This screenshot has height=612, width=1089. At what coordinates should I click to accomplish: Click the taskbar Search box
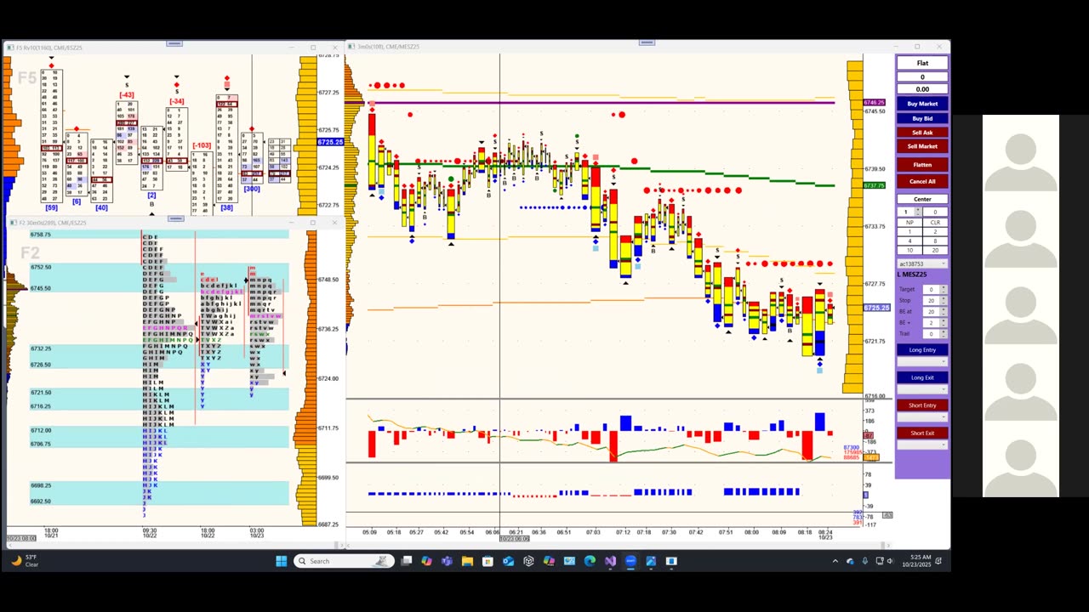click(x=343, y=561)
